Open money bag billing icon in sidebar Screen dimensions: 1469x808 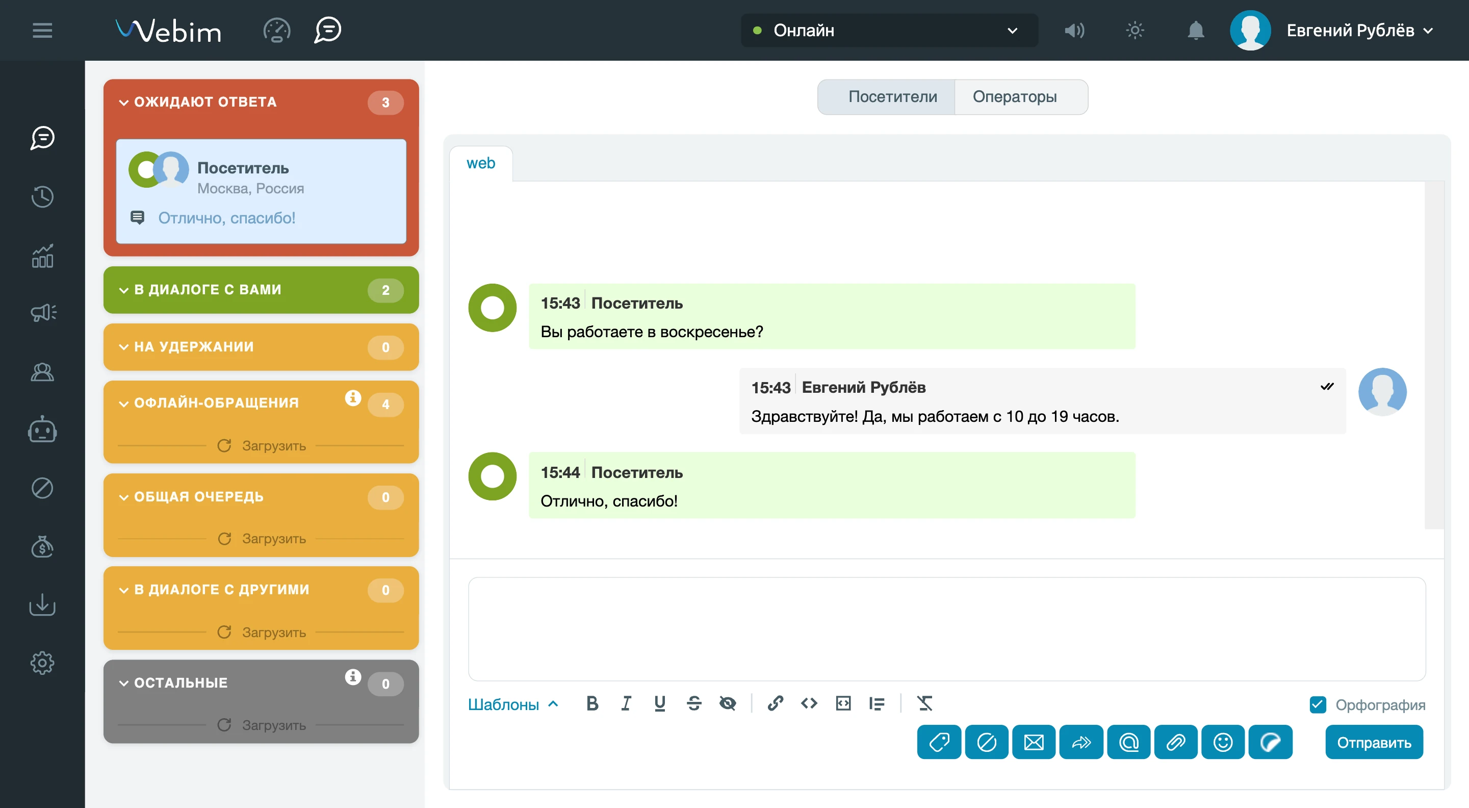point(42,547)
